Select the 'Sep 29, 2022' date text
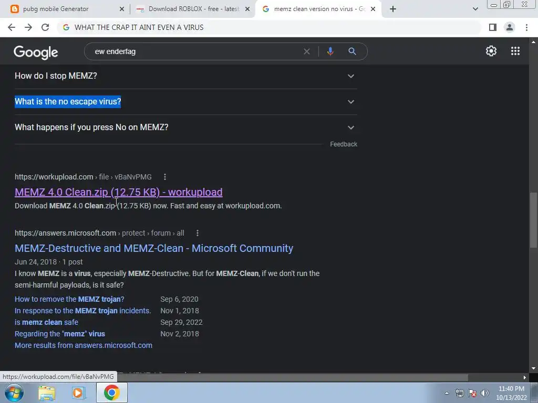 click(181, 323)
